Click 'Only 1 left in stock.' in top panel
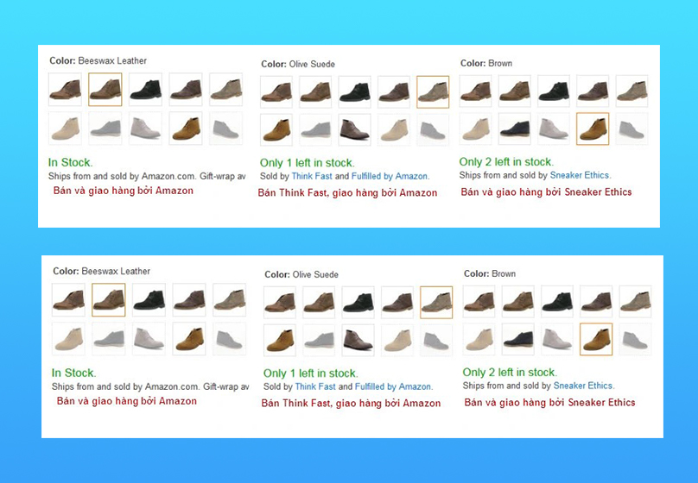The width and height of the screenshot is (698, 483). click(x=308, y=163)
